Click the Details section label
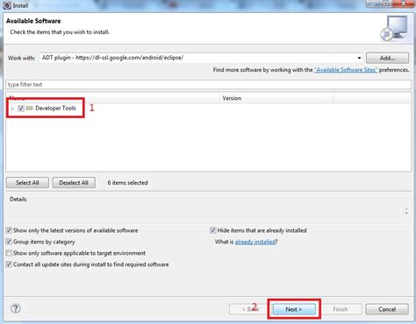The width and height of the screenshot is (416, 324). [18, 200]
